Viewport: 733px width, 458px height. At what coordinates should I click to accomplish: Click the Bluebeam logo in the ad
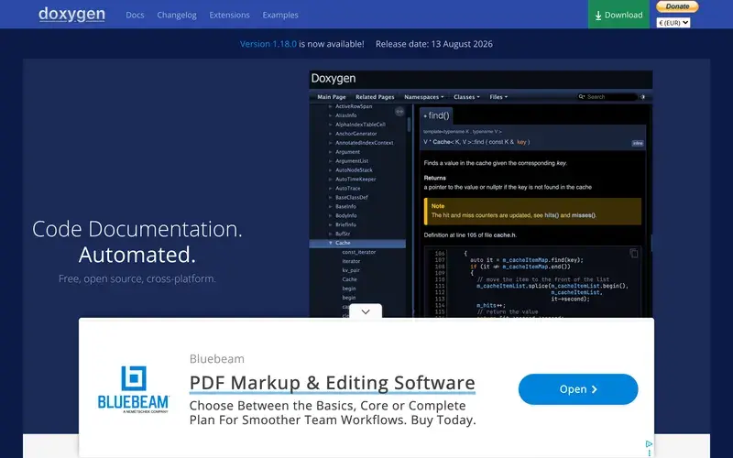[133, 389]
